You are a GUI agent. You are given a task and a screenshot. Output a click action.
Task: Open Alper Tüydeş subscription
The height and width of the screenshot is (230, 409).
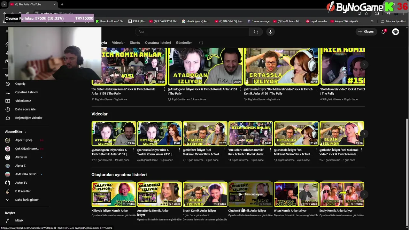24,140
